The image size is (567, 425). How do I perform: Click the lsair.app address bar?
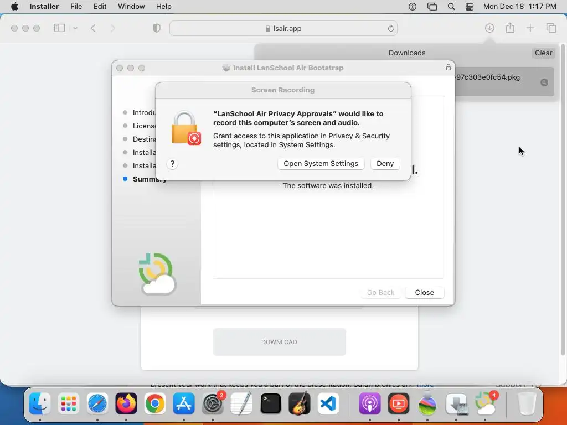pyautogui.click(x=283, y=28)
